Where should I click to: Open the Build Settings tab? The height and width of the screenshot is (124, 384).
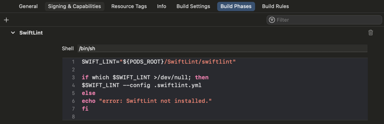[193, 6]
